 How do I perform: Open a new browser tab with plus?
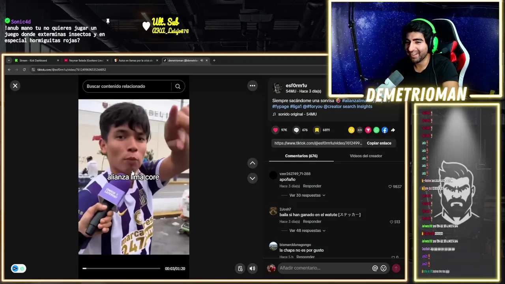tap(214, 60)
